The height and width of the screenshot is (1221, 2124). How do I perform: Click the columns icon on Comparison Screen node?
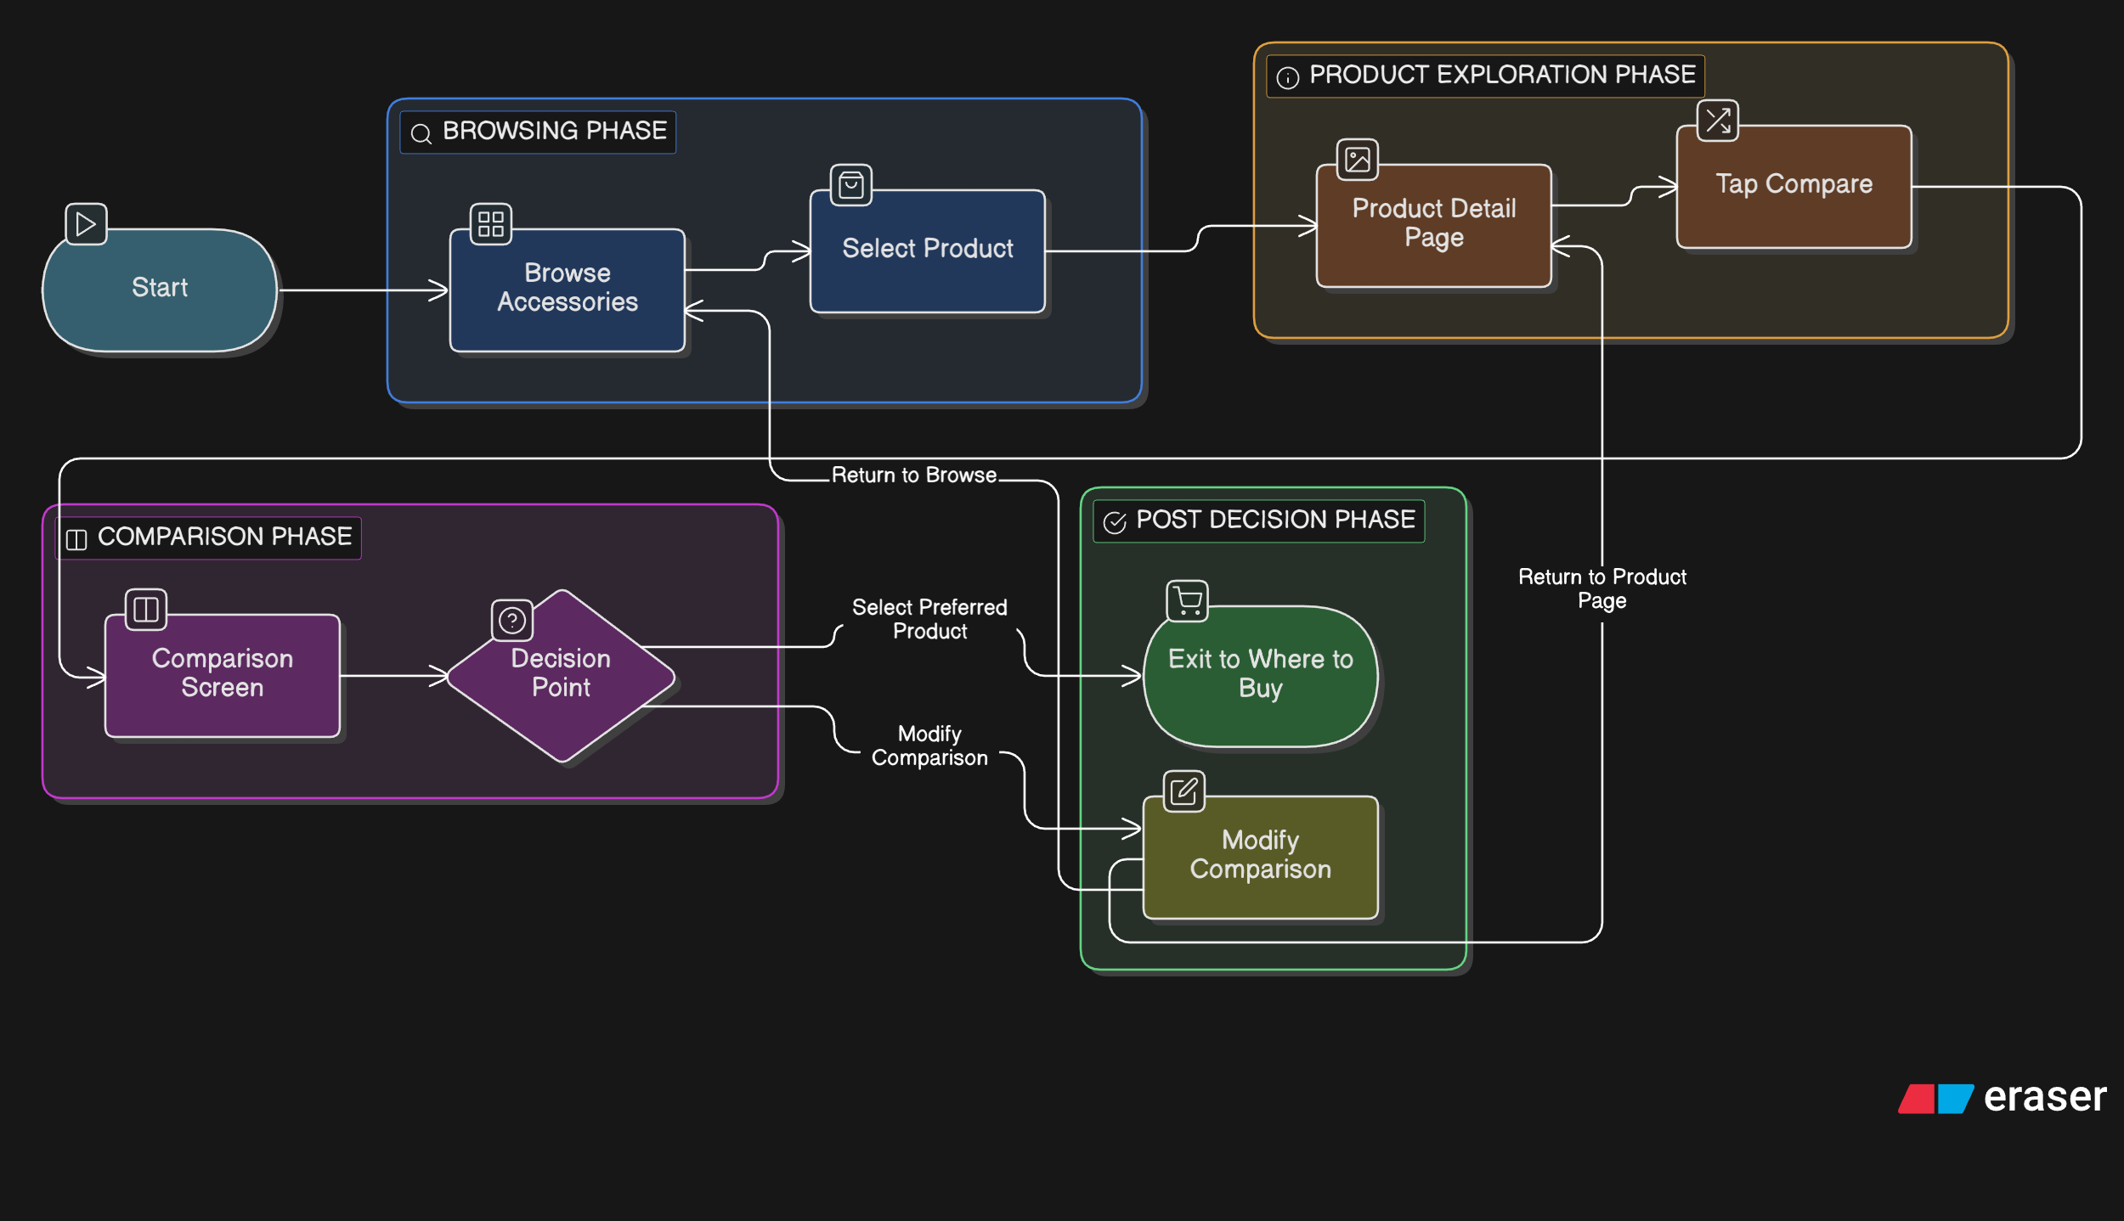point(146,610)
